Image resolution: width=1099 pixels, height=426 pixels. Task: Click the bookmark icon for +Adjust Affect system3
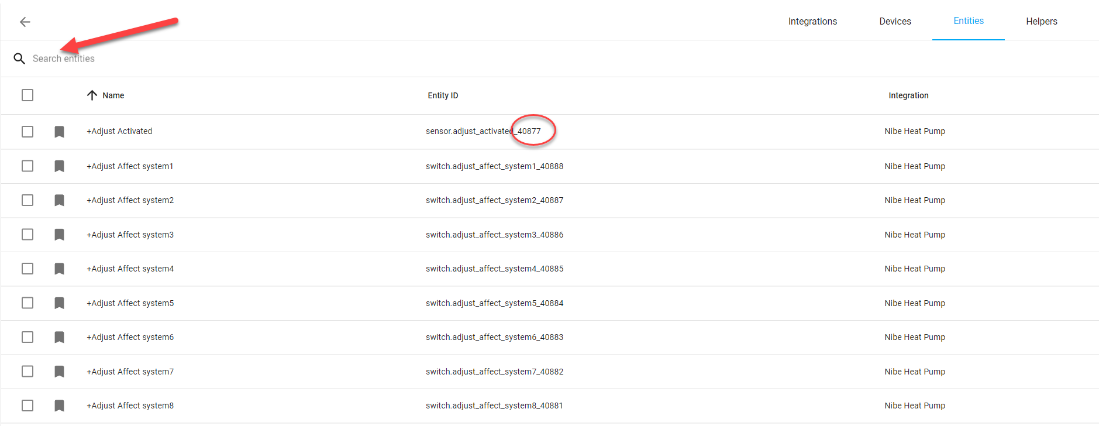point(59,235)
